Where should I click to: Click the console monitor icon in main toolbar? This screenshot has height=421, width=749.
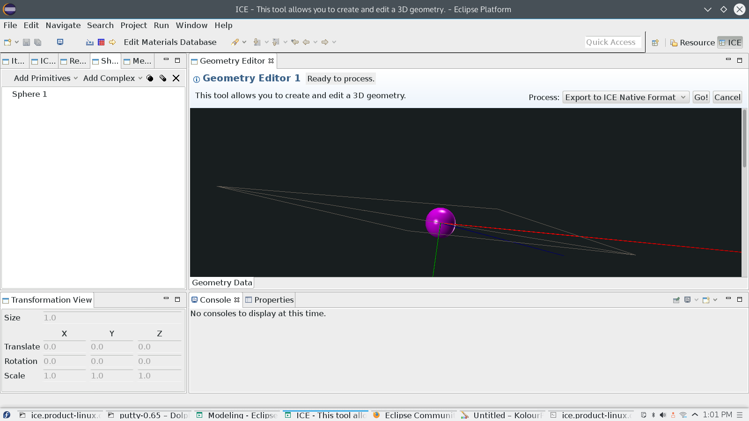(60, 42)
